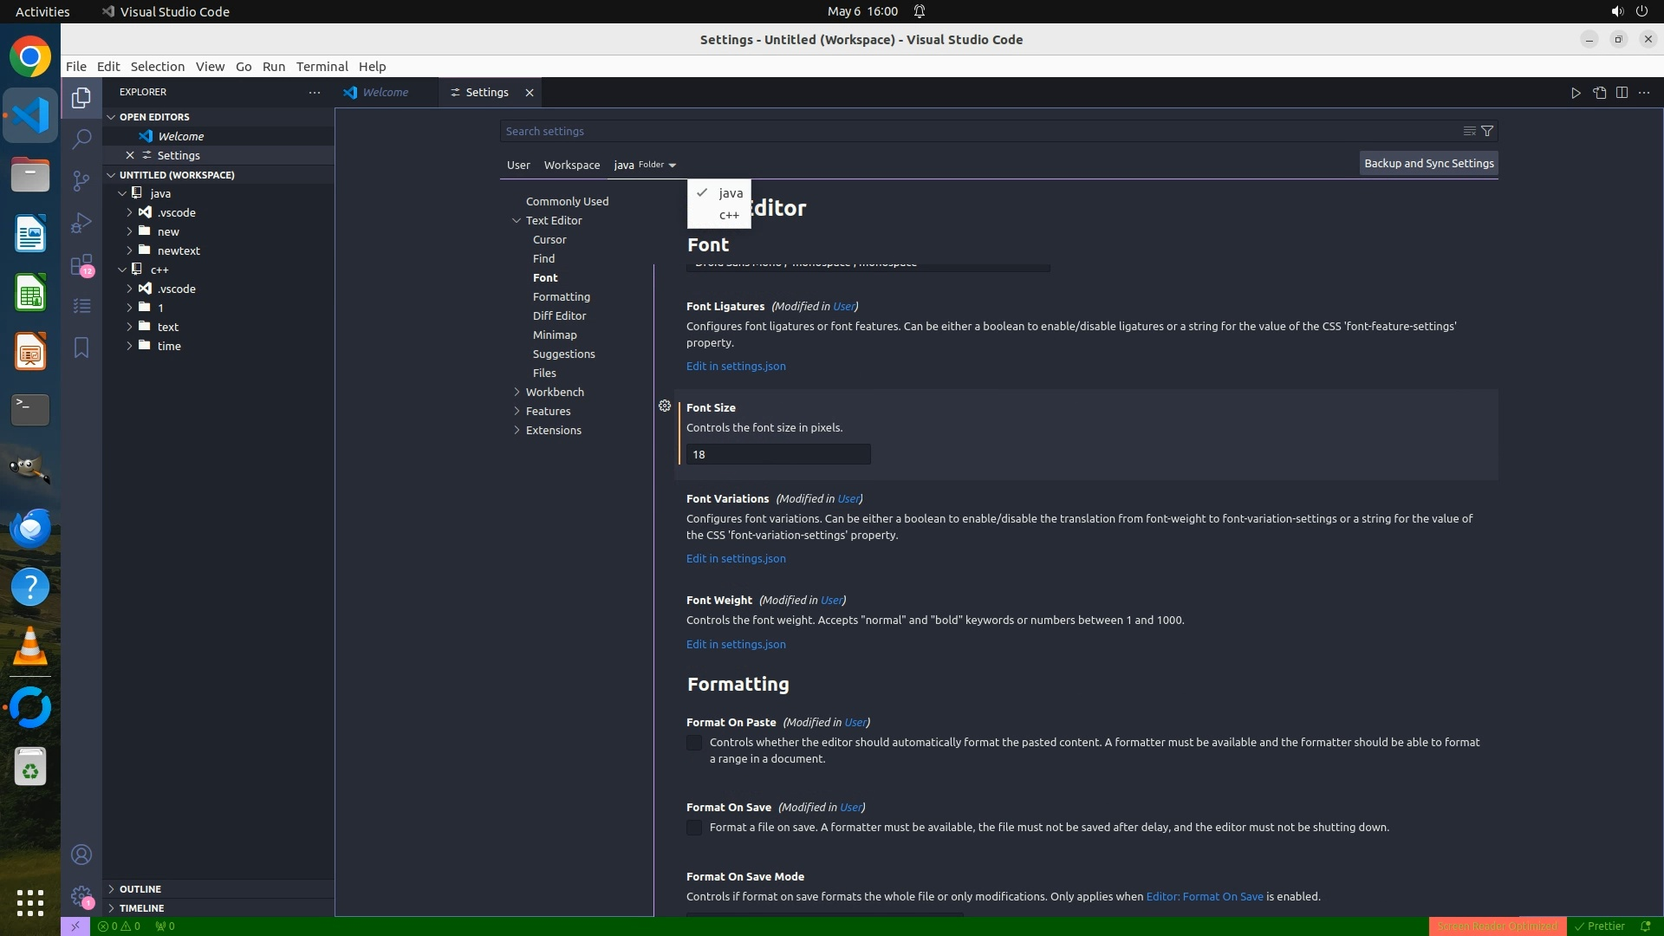Open the Terminal menu
1664x936 pixels.
pos(322,67)
